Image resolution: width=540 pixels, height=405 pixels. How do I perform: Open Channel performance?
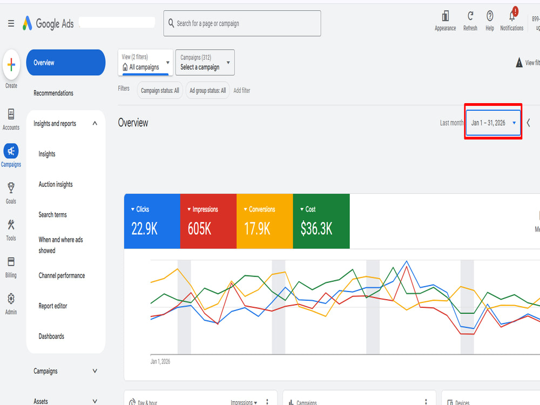(x=62, y=275)
